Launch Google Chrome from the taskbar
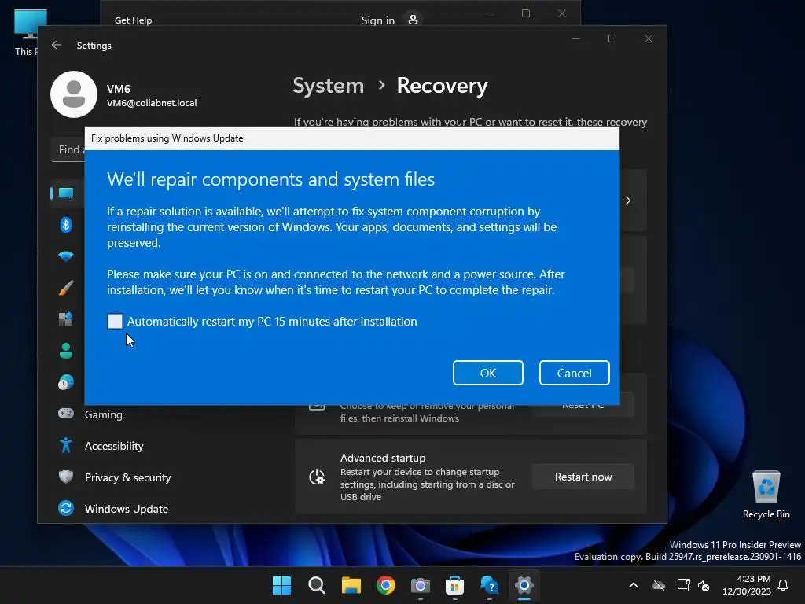Viewport: 805px width, 604px height. 385,585
